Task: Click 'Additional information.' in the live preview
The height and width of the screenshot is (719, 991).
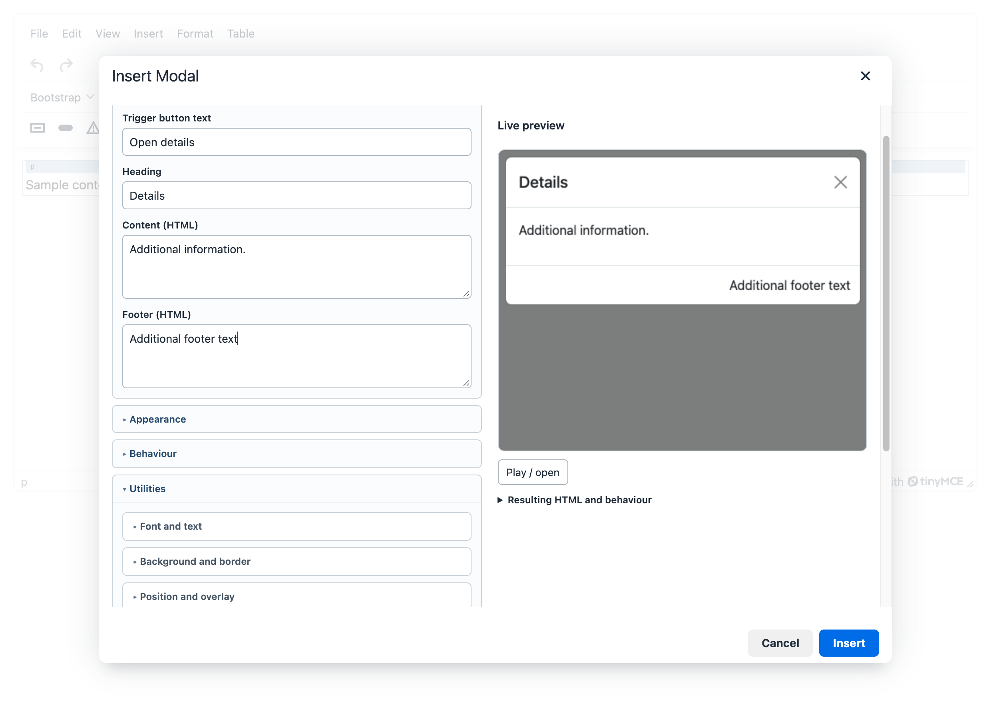Action: click(x=583, y=230)
